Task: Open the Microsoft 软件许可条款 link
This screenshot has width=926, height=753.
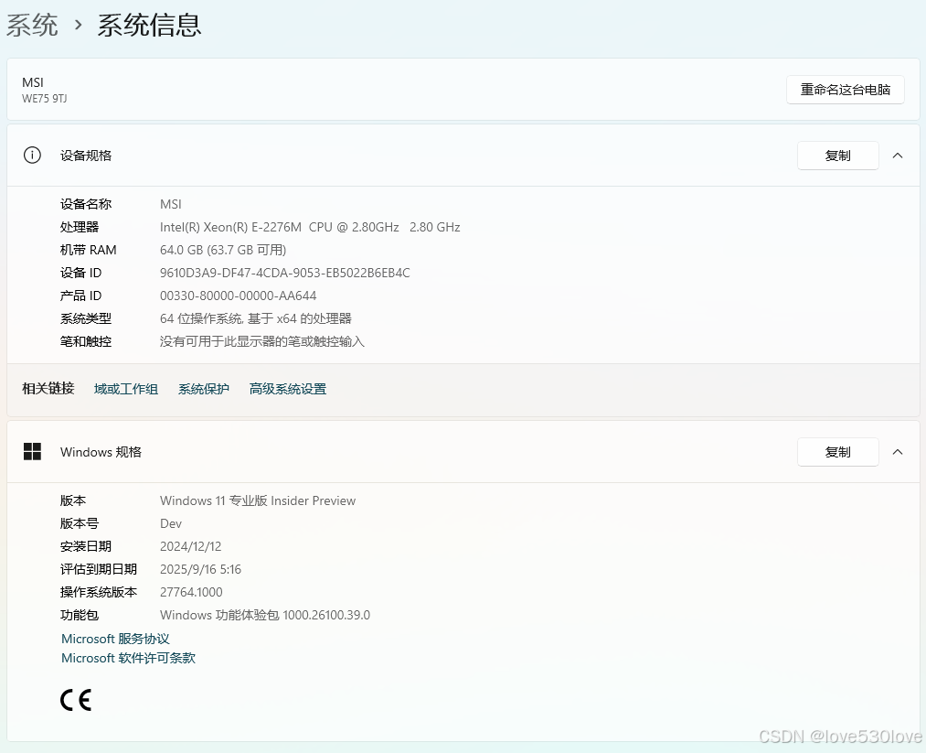Action: [x=128, y=658]
